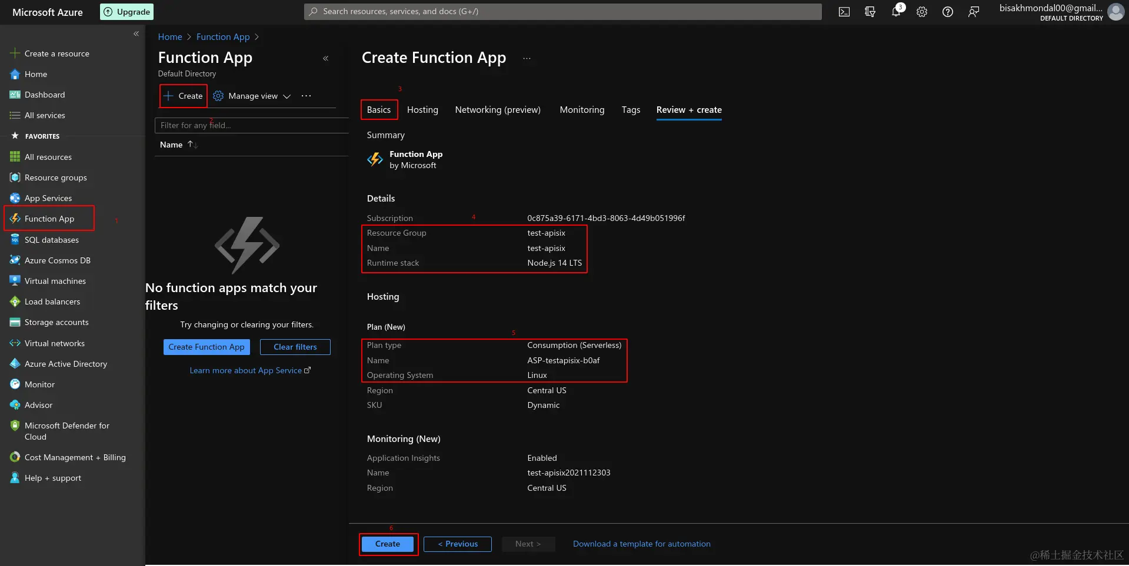Click the 'Dynamic' SKU value
Image resolution: width=1129 pixels, height=566 pixels.
pos(544,405)
